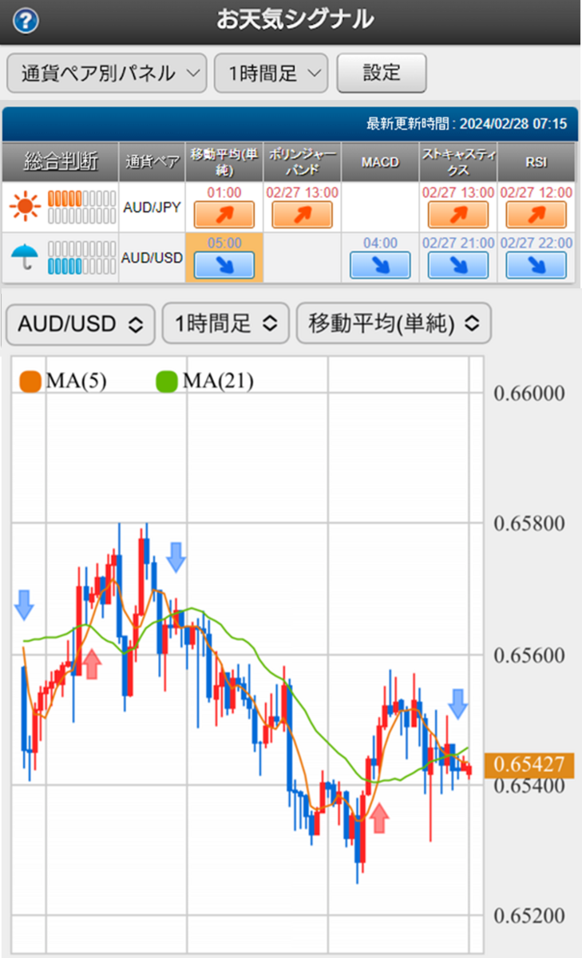This screenshot has height=958, width=582.
Task: Click the 最新更新時間 timestamp text
Action: (466, 124)
